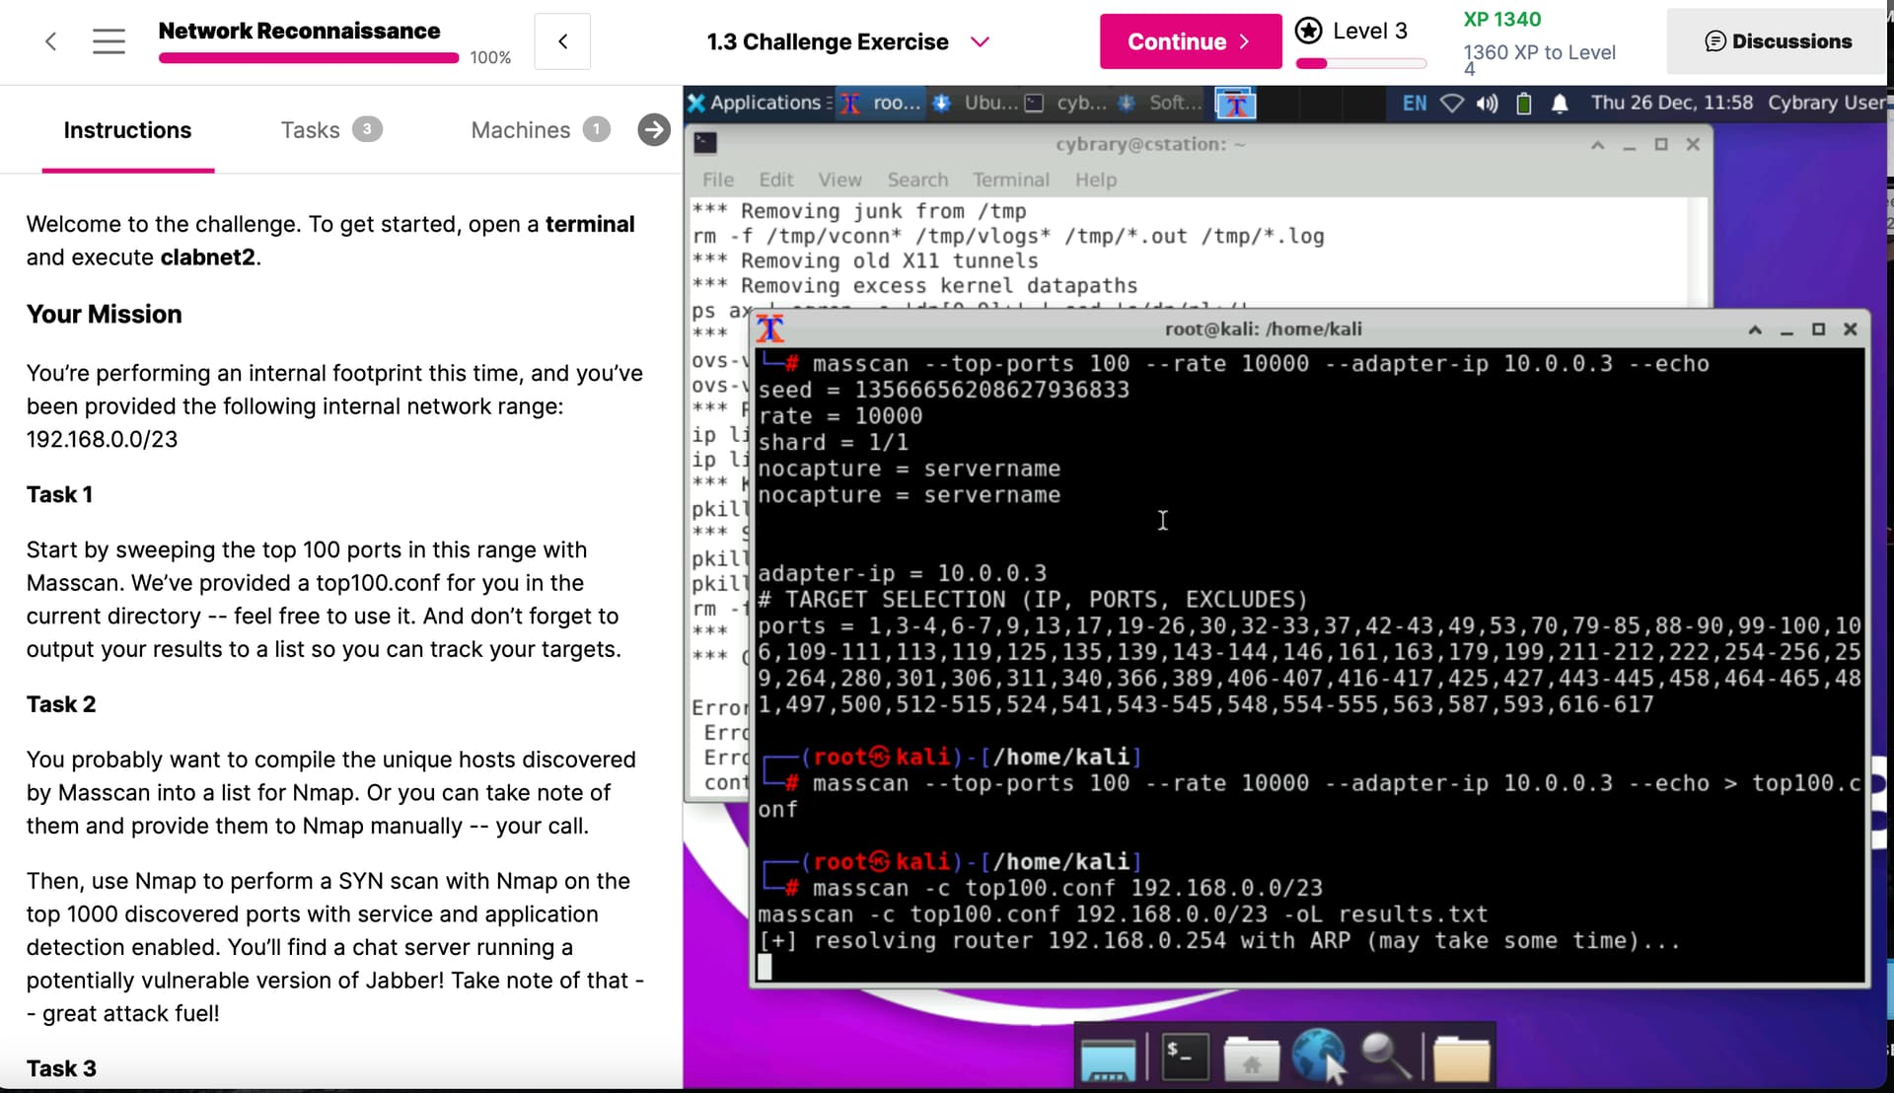Click the network status icon

pos(1451,104)
